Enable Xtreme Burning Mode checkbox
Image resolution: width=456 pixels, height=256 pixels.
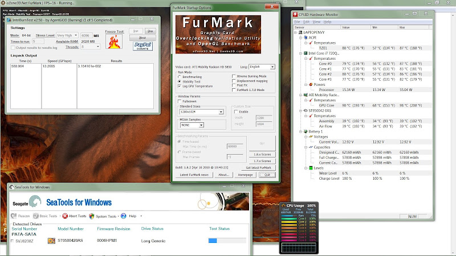(235, 76)
